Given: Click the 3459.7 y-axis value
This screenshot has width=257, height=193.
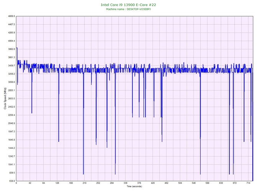Looking at the screenshot, I should pos(12,66).
